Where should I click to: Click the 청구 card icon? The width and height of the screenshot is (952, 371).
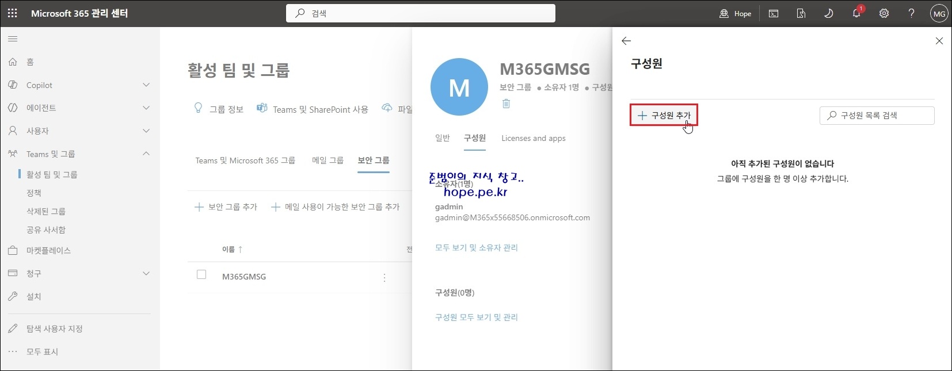click(x=13, y=273)
